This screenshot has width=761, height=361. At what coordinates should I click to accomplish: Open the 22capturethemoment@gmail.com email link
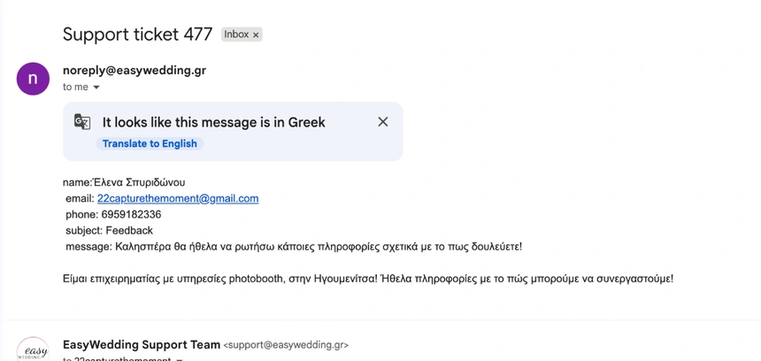click(x=178, y=198)
